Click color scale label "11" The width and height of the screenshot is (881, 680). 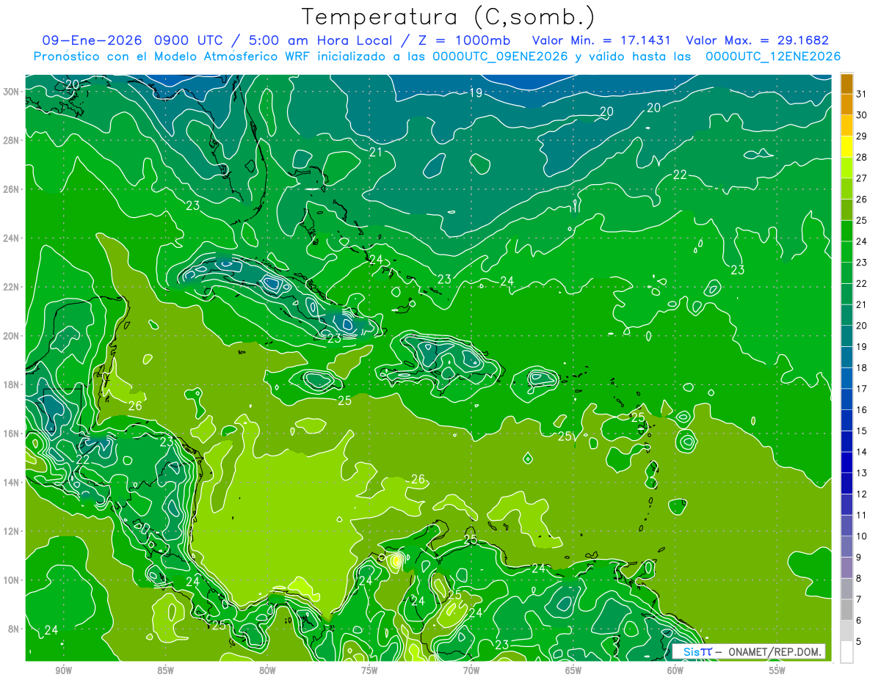click(862, 515)
